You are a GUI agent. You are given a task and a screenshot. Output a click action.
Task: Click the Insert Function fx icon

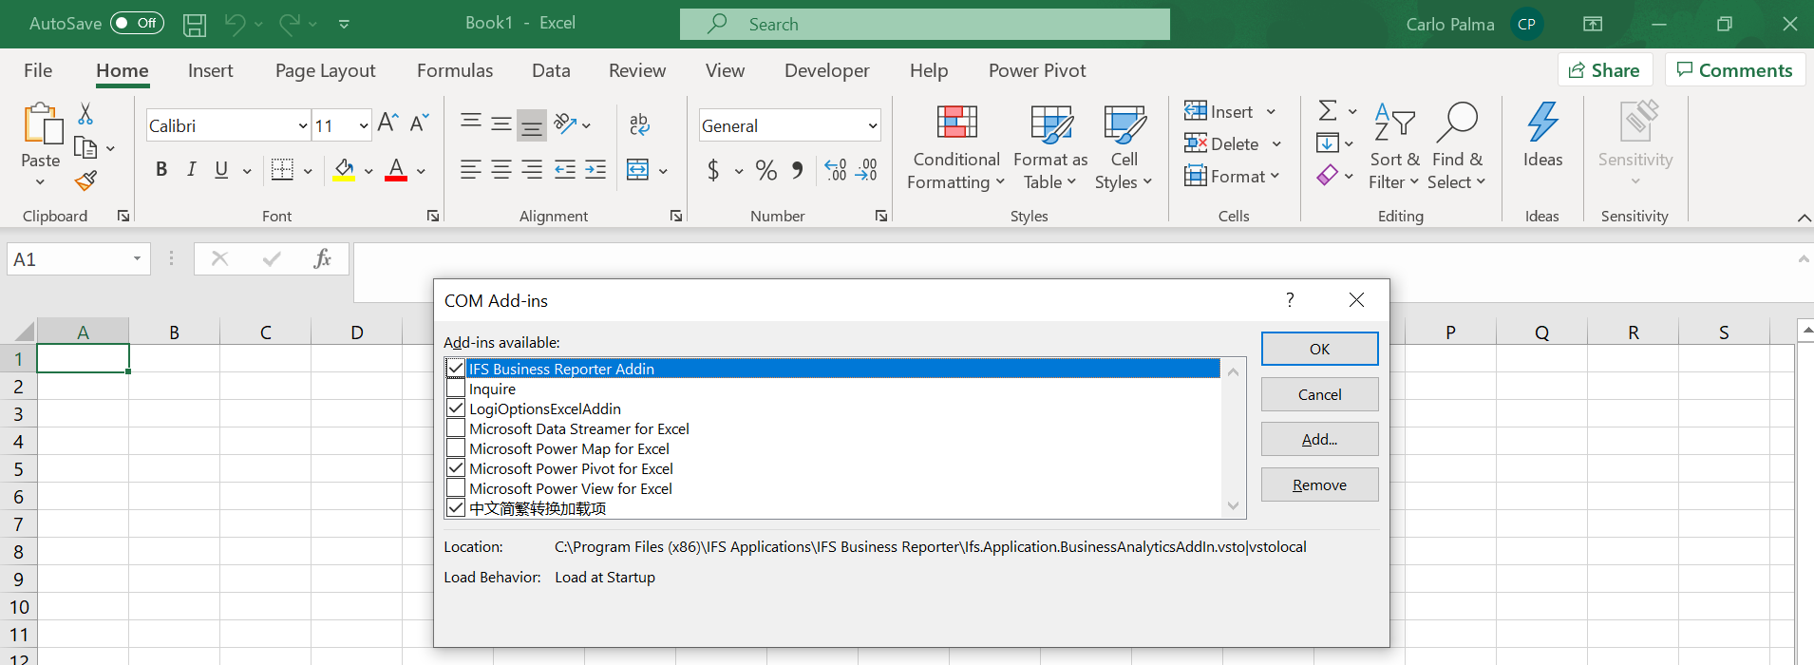click(322, 258)
